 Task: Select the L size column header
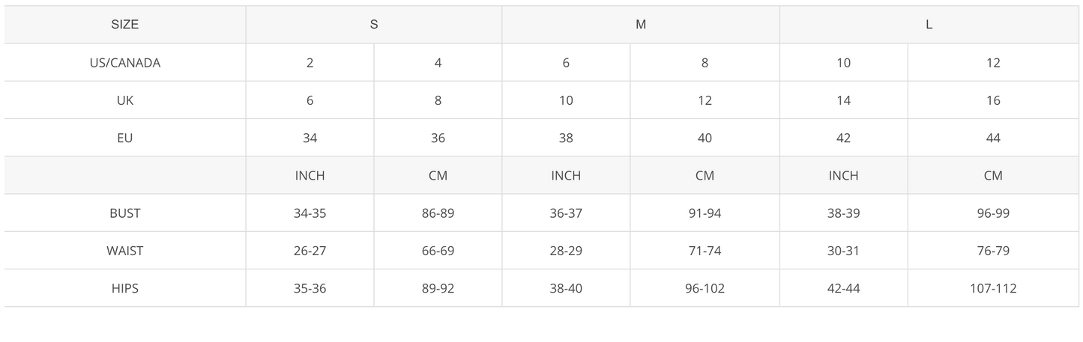pyautogui.click(x=929, y=25)
